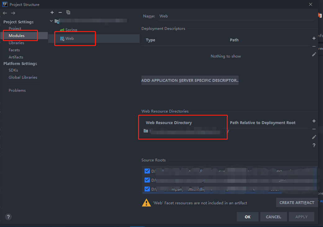The image size is (323, 227).
Task: Click the root module folder icon
Action: pos(57,21)
